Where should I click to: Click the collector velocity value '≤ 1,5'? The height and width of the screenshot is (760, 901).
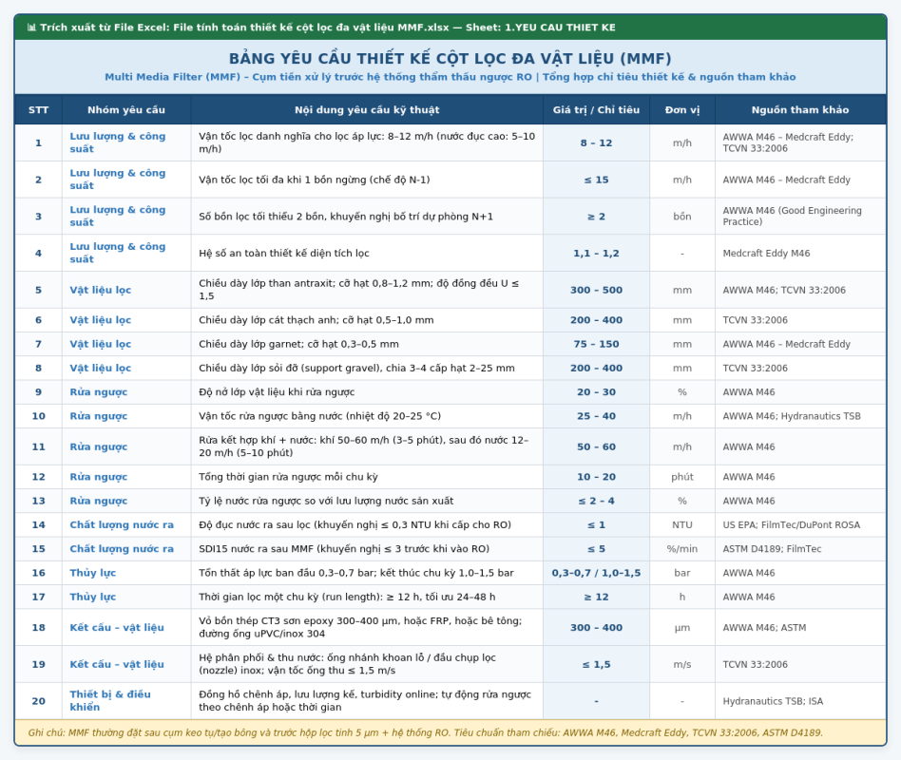click(x=597, y=665)
